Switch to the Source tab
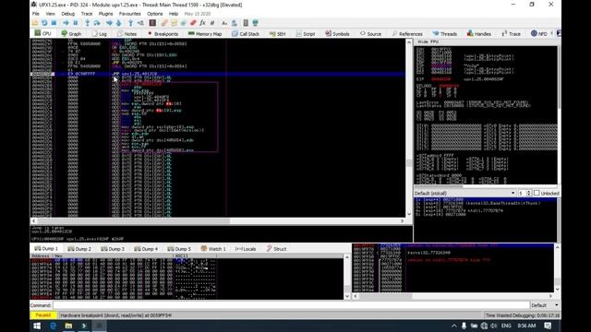The height and width of the screenshot is (332, 591). [x=370, y=33]
